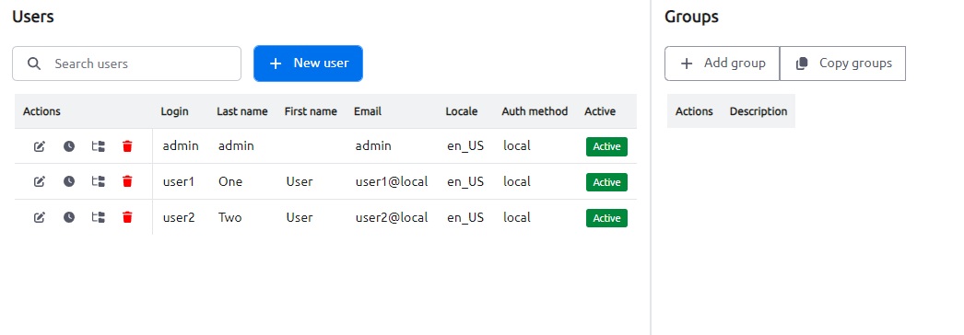
Task: Delete user1 via red trash icon
Action: pos(127,181)
